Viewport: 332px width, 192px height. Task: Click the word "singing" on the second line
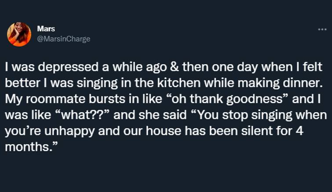click(x=97, y=83)
